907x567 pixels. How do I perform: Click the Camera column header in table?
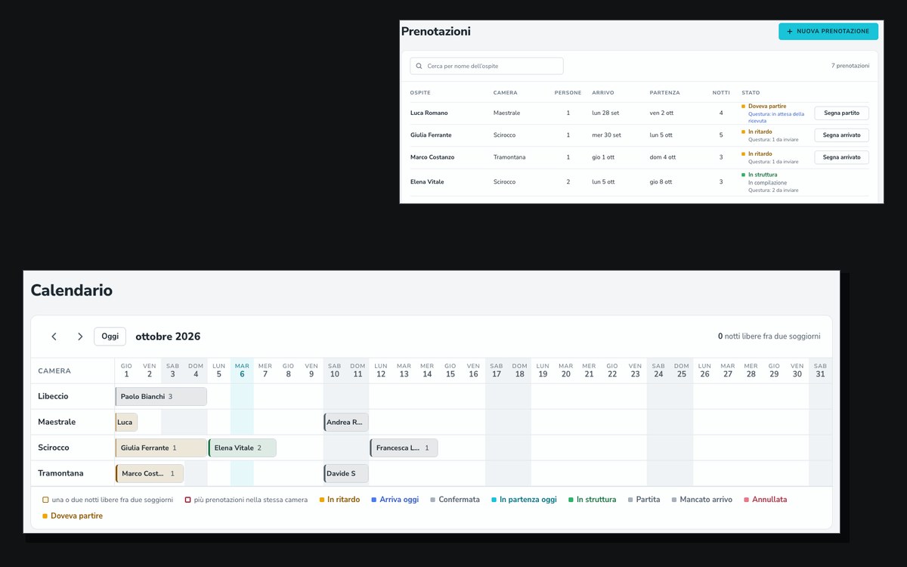(x=505, y=93)
